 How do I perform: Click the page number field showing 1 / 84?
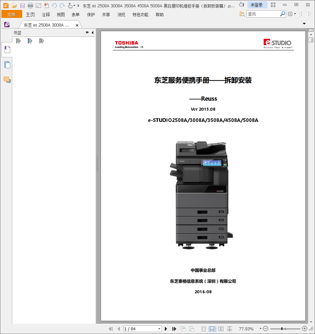point(140,329)
